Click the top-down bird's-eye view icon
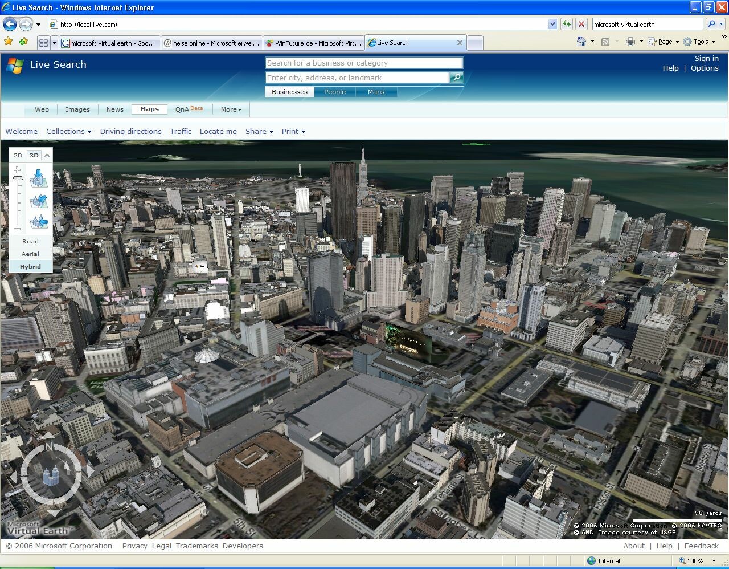Viewport: 729px width, 569px height. (39, 178)
